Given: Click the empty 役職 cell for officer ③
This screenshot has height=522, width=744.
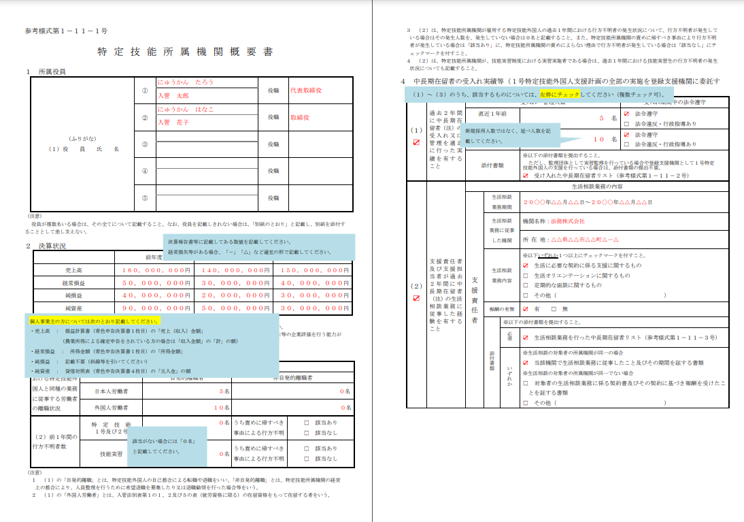Looking at the screenshot, I should point(320,144).
